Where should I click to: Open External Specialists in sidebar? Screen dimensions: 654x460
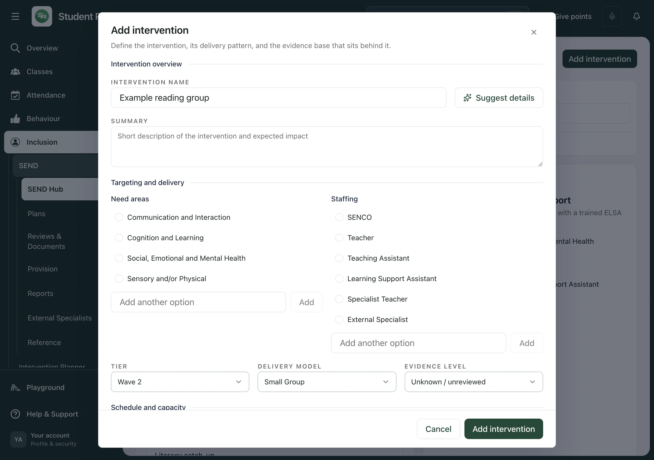pyautogui.click(x=60, y=318)
